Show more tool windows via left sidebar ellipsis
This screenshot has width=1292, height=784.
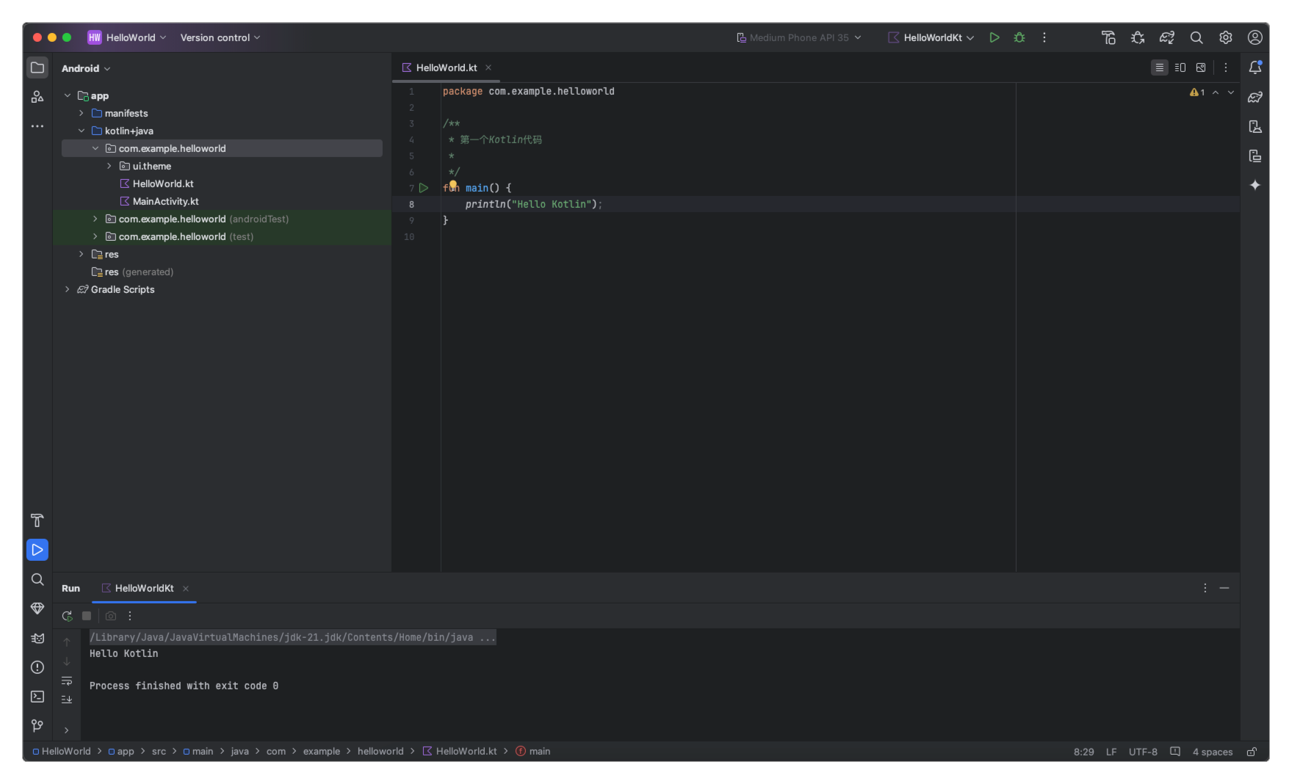[x=37, y=126]
